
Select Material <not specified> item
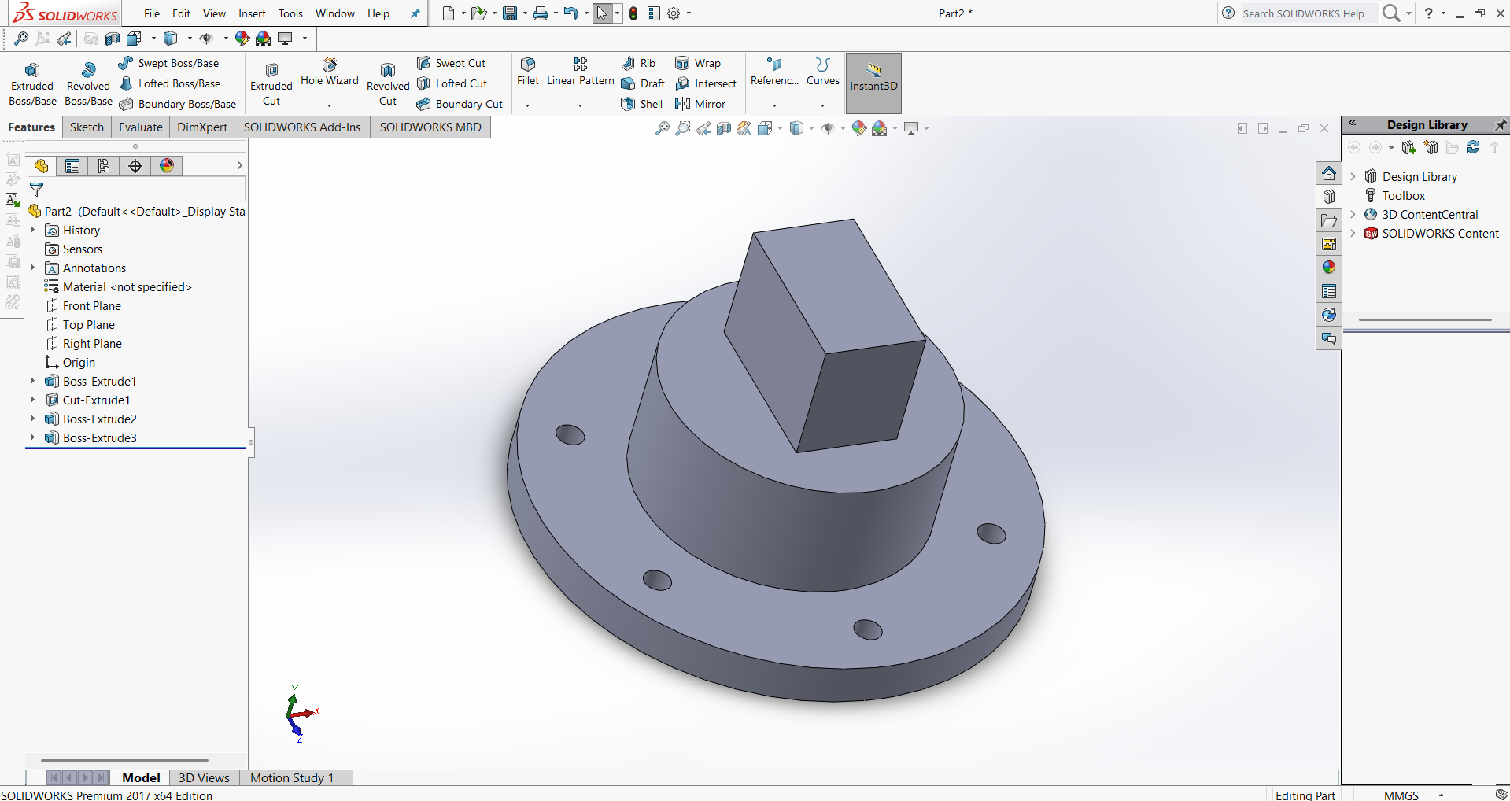pyautogui.click(x=118, y=286)
